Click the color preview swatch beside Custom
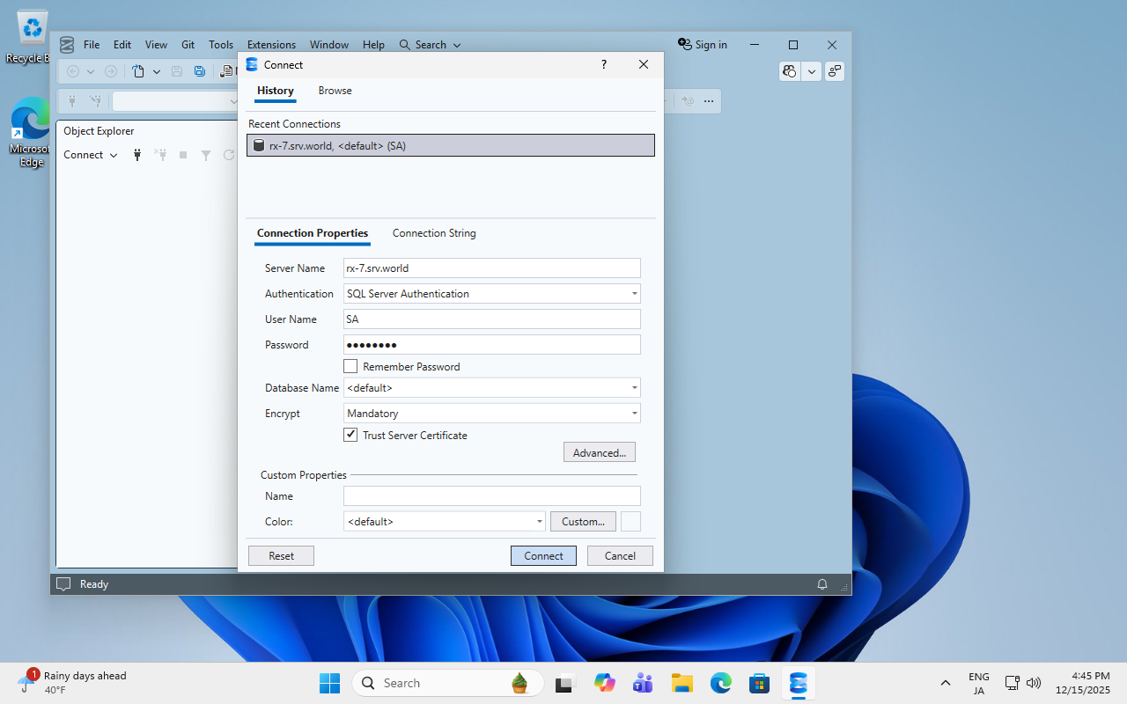Screen dimensions: 1127x704 click(x=630, y=522)
